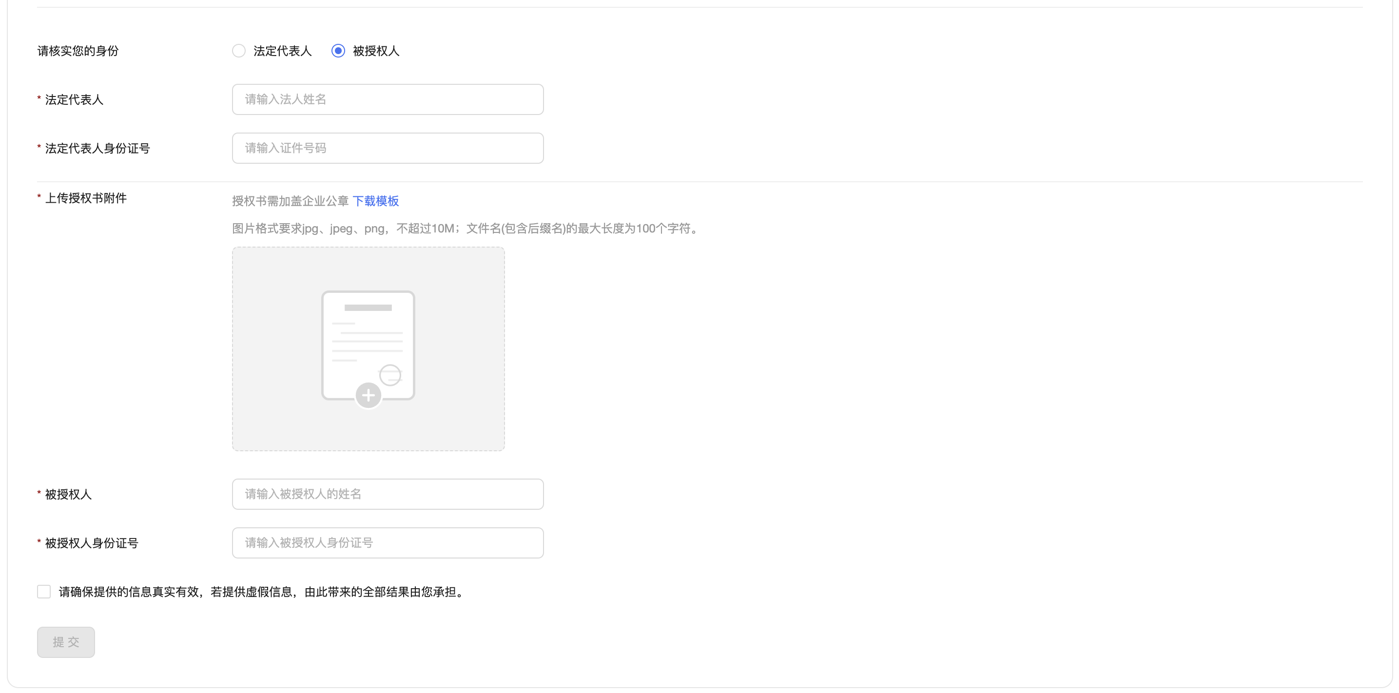Focus the 请输入被授权人身份证号 input field
The width and height of the screenshot is (1399, 693).
click(387, 543)
